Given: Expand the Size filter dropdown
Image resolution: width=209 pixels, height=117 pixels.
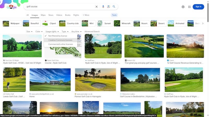Looking at the screenshot, I should click(x=29, y=31).
